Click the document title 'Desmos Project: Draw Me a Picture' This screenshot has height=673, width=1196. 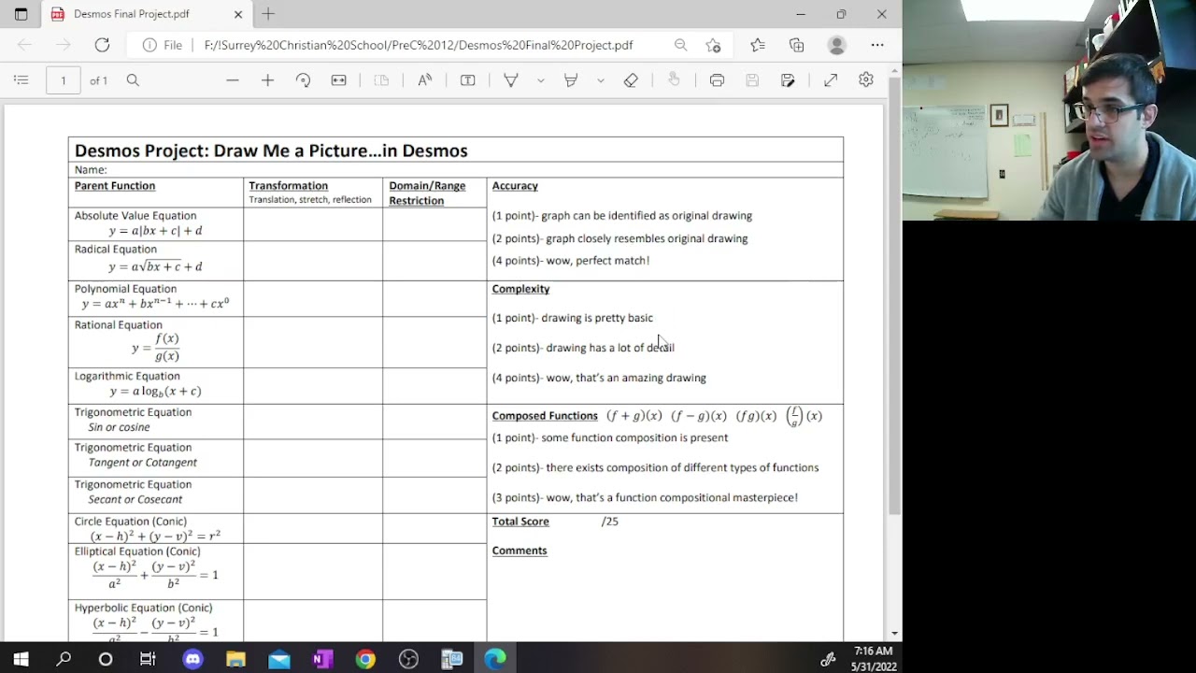[x=271, y=150]
